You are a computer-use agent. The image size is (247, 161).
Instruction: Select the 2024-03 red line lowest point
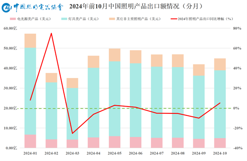click(x=72, y=133)
